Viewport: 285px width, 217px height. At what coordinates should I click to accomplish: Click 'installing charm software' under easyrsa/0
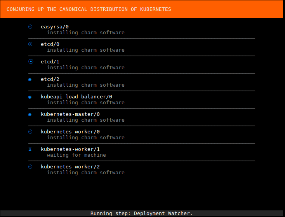pos(86,33)
